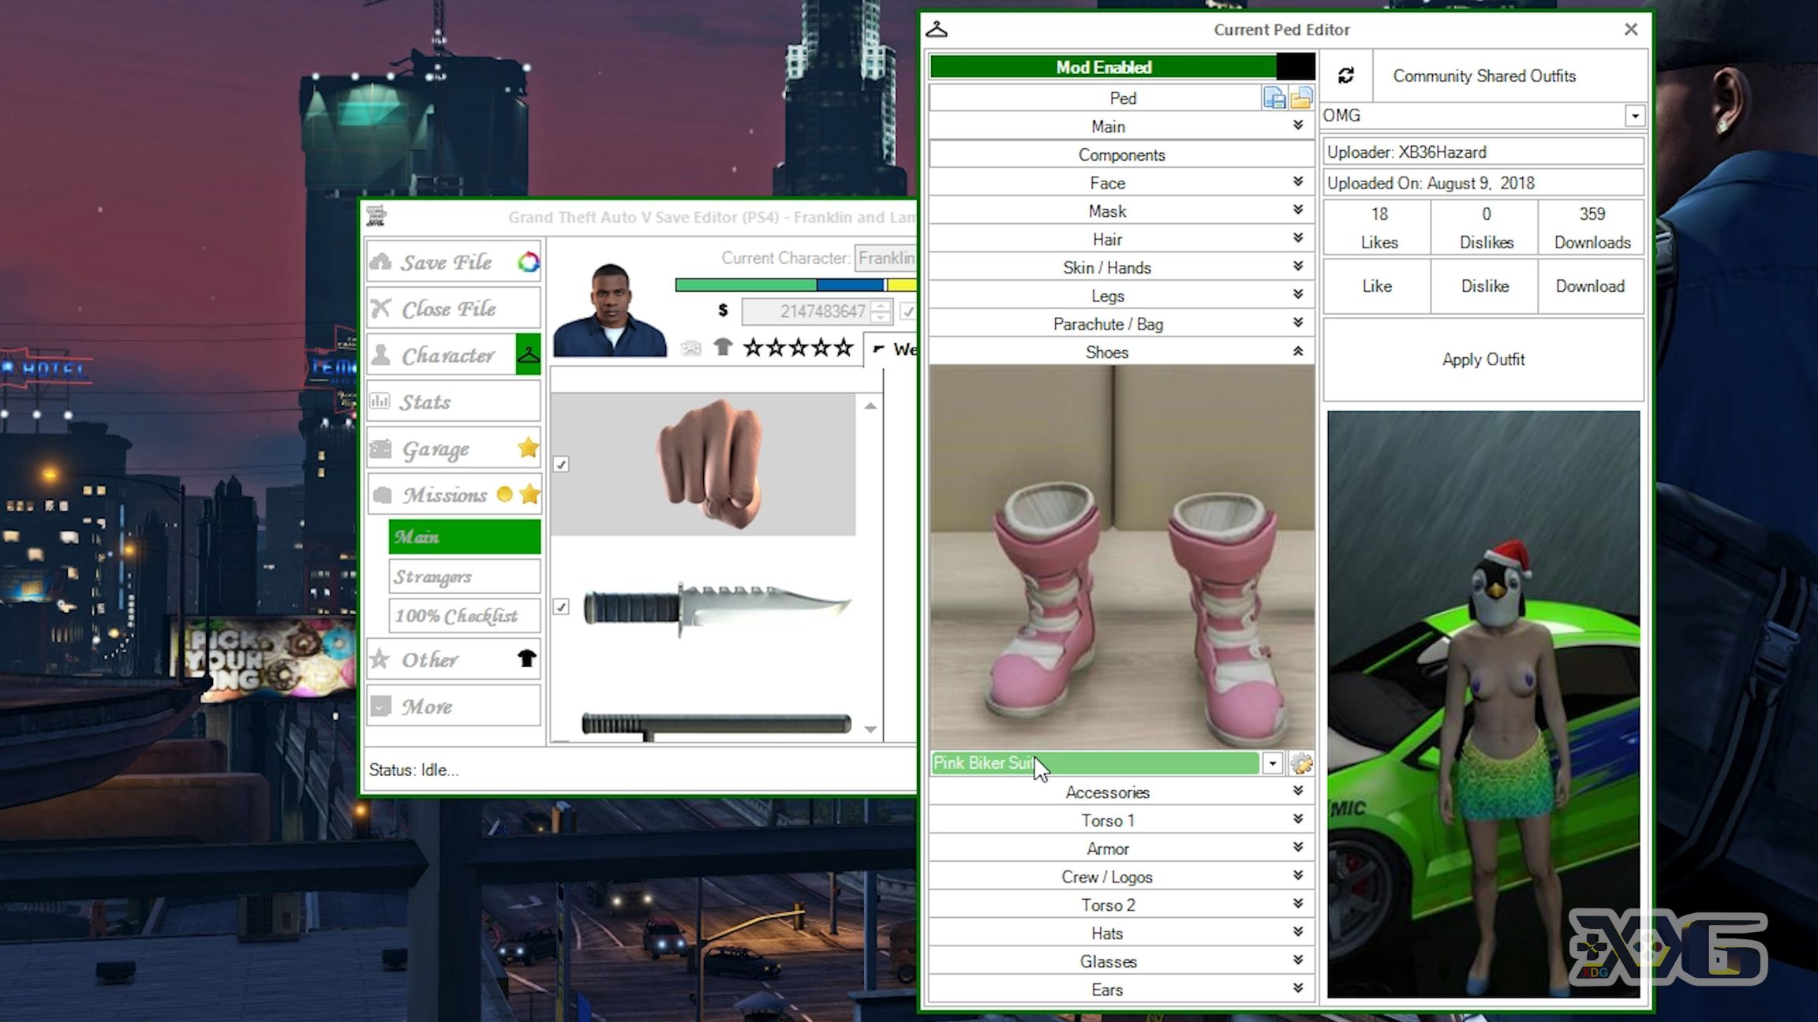
Task: Expand the Crew / Logos section
Action: tap(1121, 877)
